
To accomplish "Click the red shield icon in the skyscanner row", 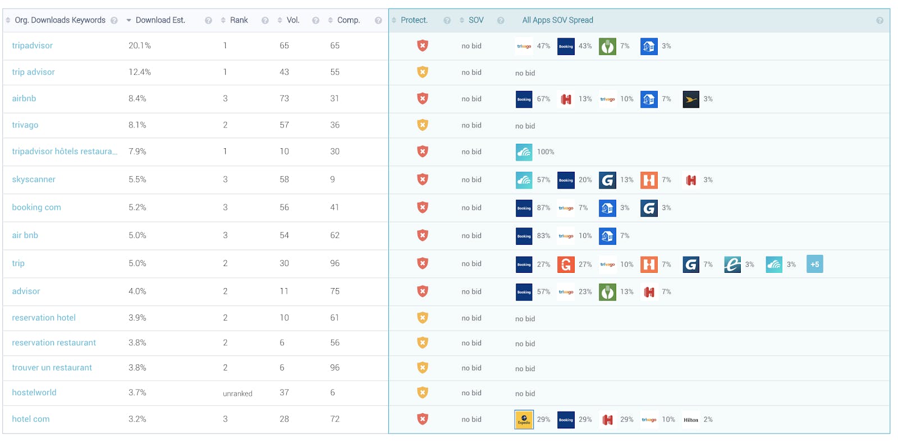I will coord(423,179).
